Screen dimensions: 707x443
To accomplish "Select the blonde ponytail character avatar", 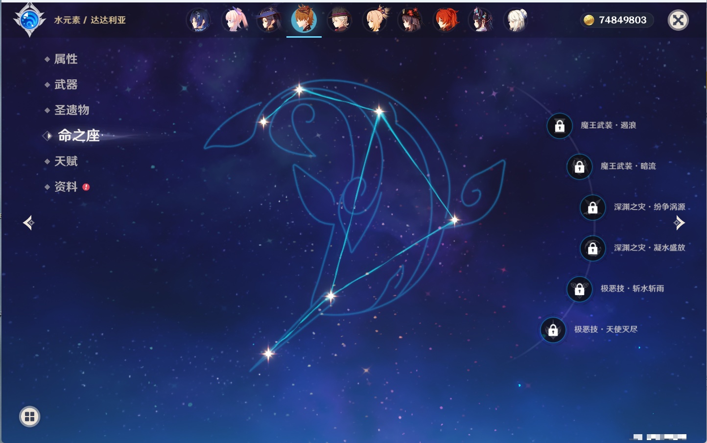I will pos(375,20).
